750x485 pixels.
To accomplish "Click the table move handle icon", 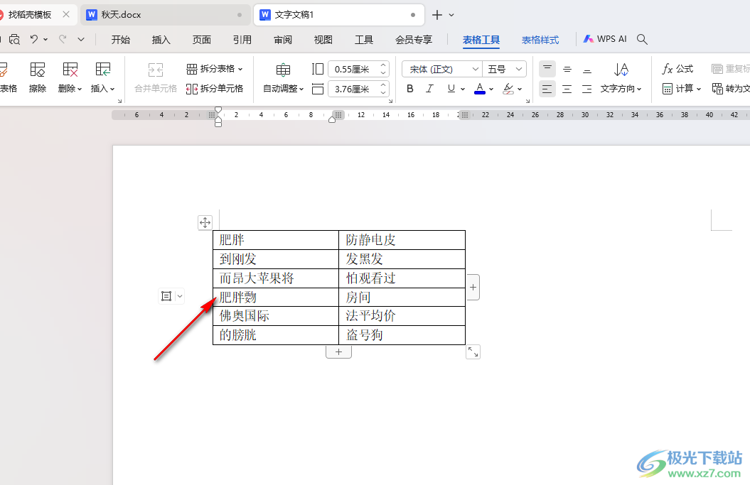I will pos(205,223).
